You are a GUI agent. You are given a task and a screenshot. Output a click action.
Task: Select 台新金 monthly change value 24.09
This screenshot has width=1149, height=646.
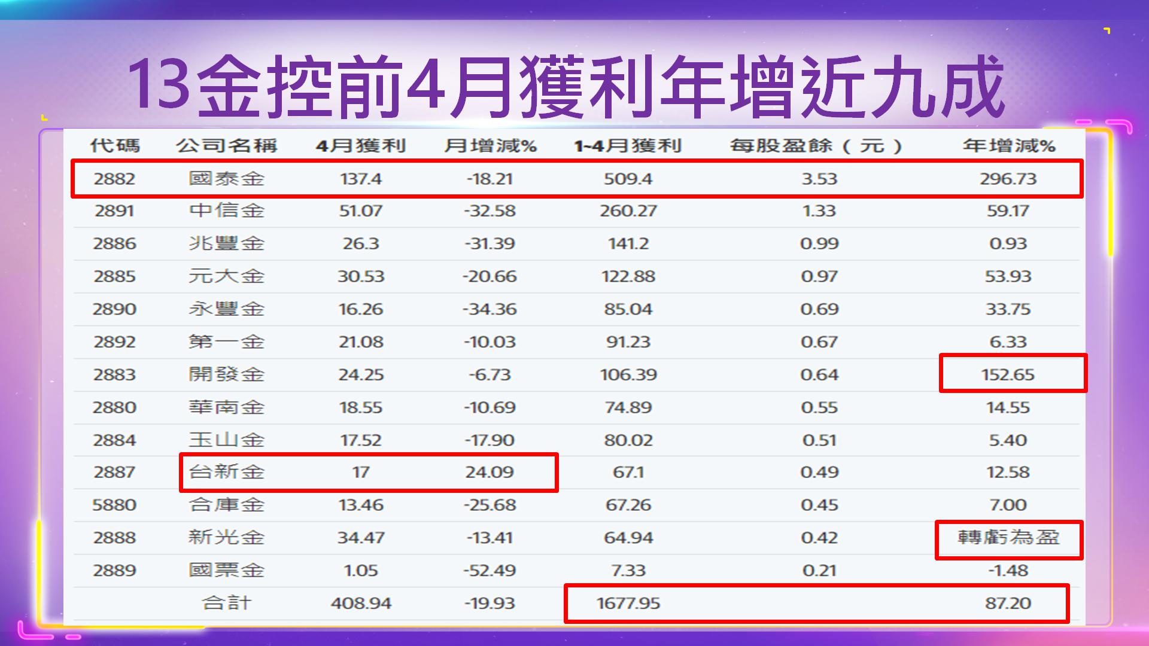490,472
